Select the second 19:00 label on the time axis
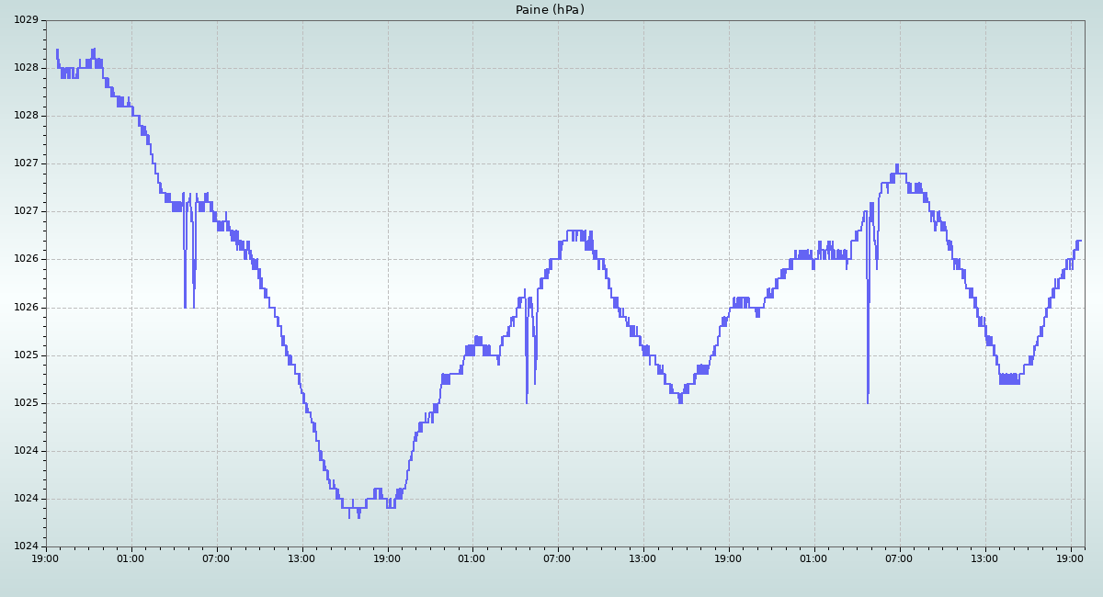This screenshot has height=597, width=1103. tap(387, 558)
